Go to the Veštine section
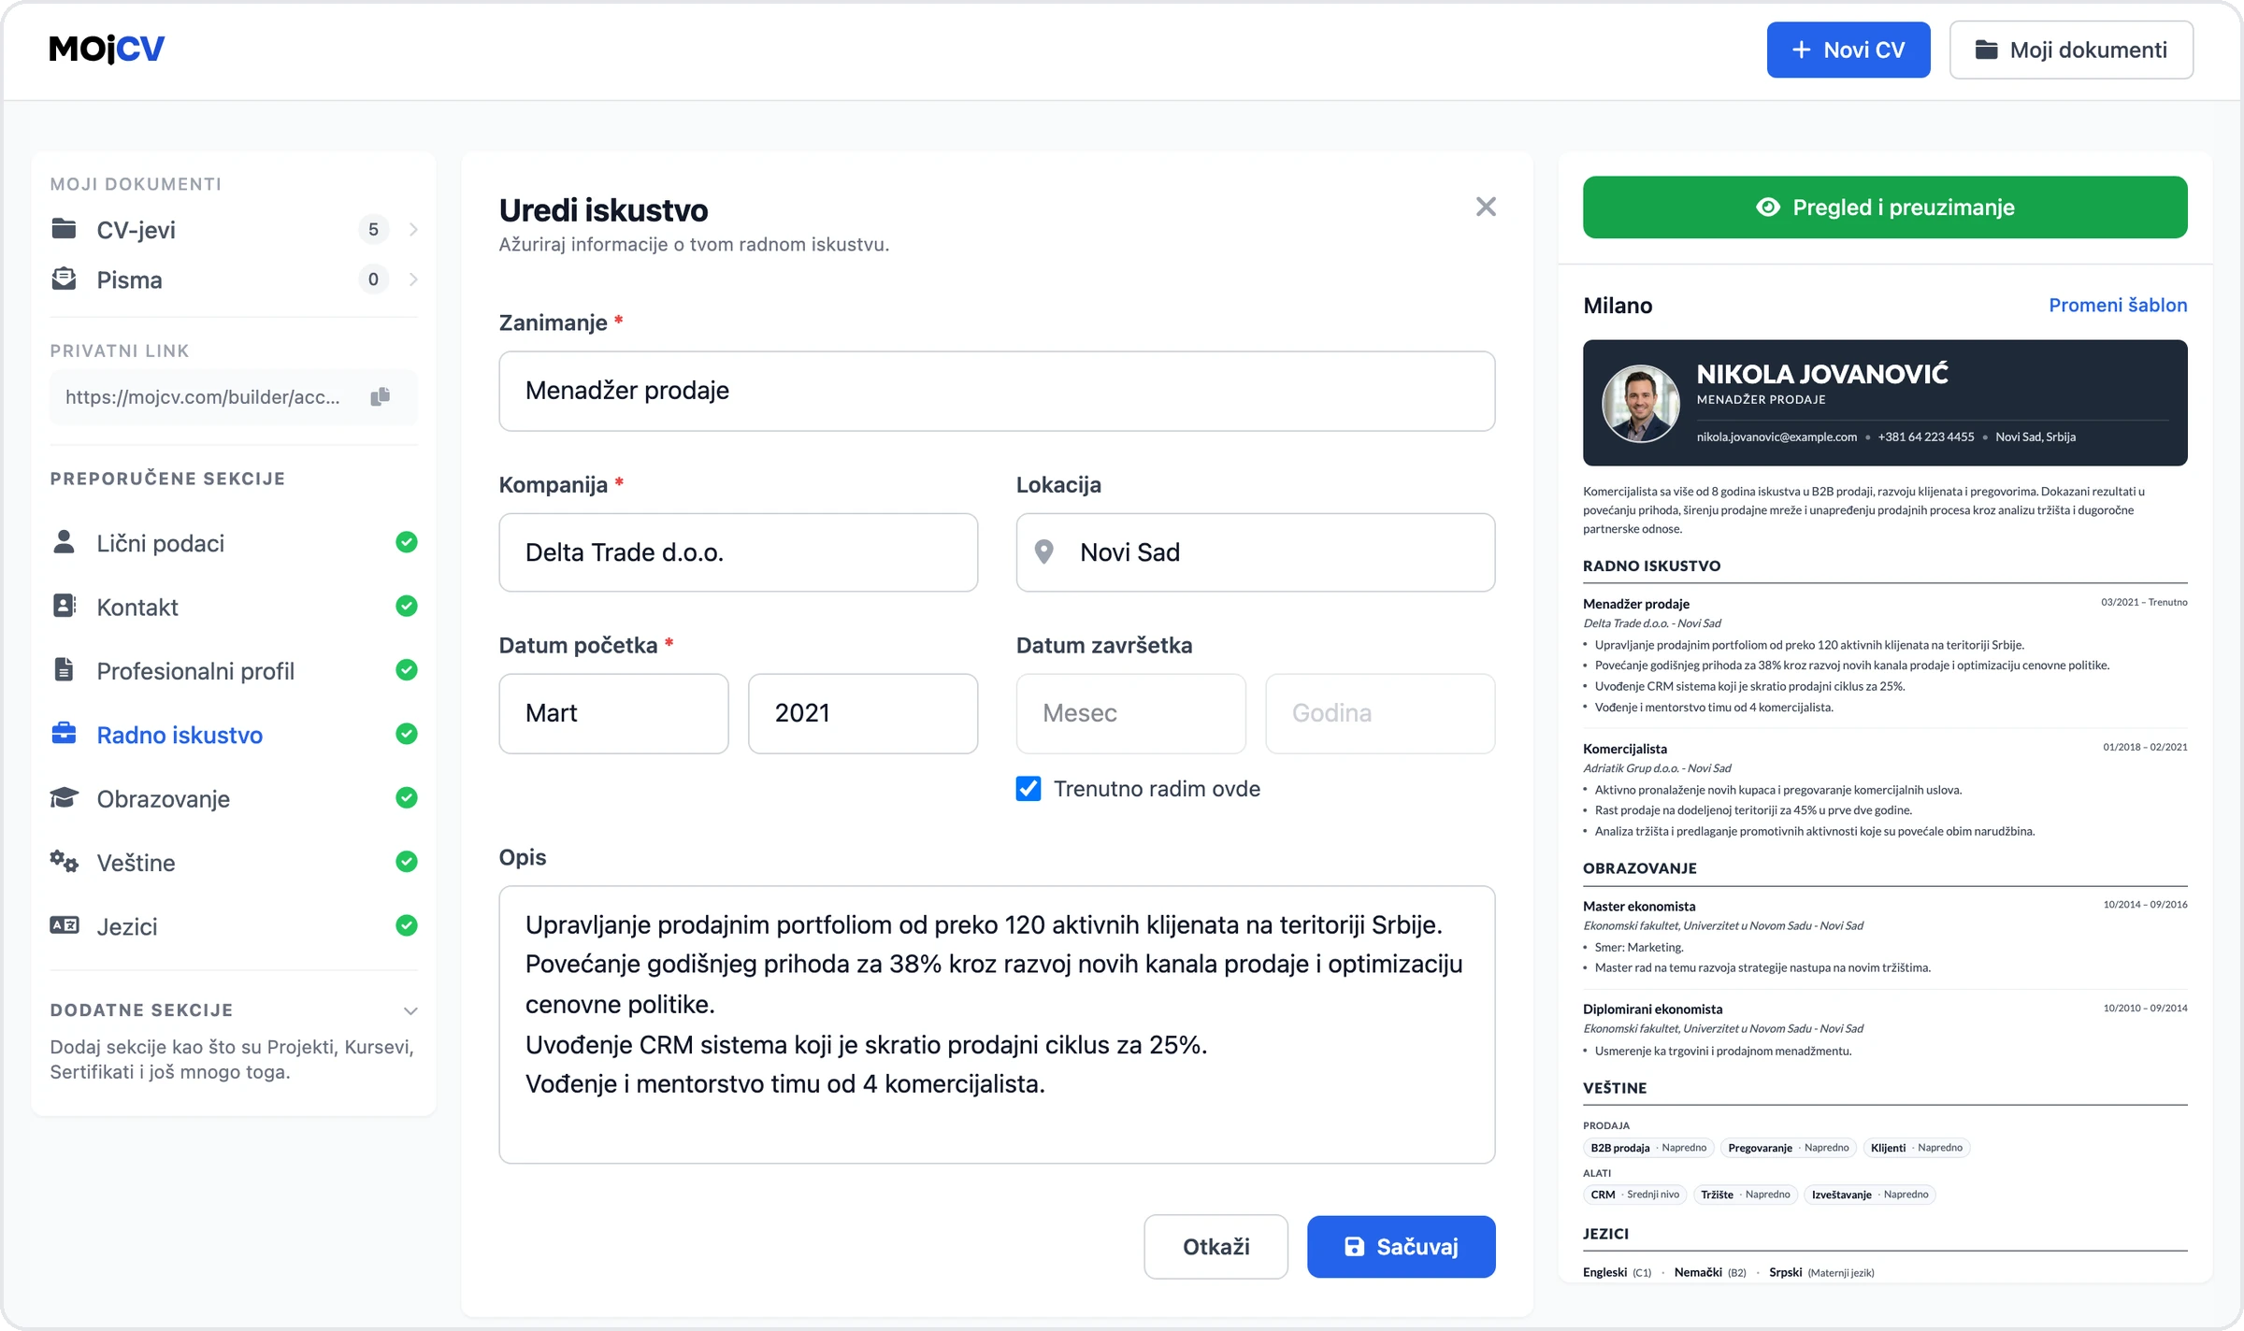 tap(234, 862)
